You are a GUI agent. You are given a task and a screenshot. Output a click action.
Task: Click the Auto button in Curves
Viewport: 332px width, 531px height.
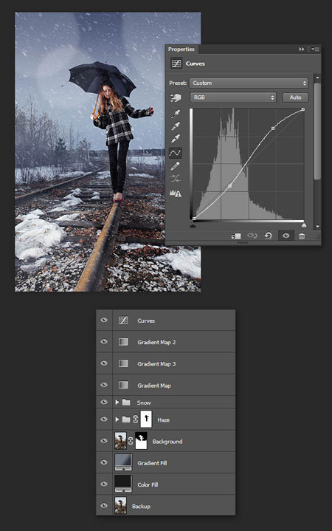tap(295, 97)
